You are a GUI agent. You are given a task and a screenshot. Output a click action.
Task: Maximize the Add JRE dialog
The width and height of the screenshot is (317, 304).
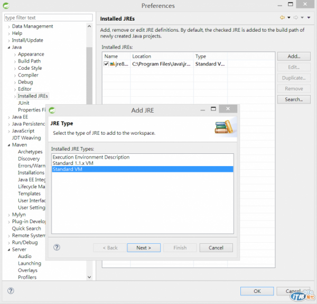[213, 109]
